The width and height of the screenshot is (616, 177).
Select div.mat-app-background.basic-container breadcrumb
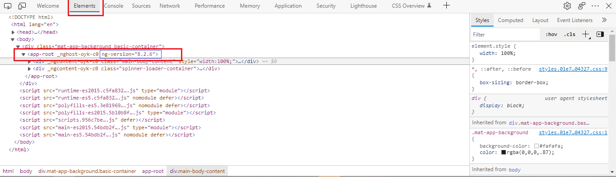(87, 171)
